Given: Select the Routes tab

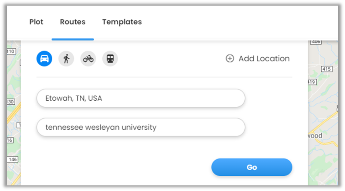Looking at the screenshot, I should coord(72,22).
